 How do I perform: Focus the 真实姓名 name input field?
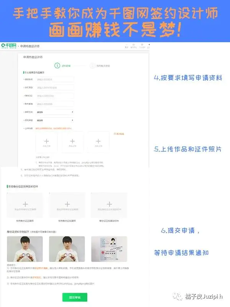click(55, 79)
